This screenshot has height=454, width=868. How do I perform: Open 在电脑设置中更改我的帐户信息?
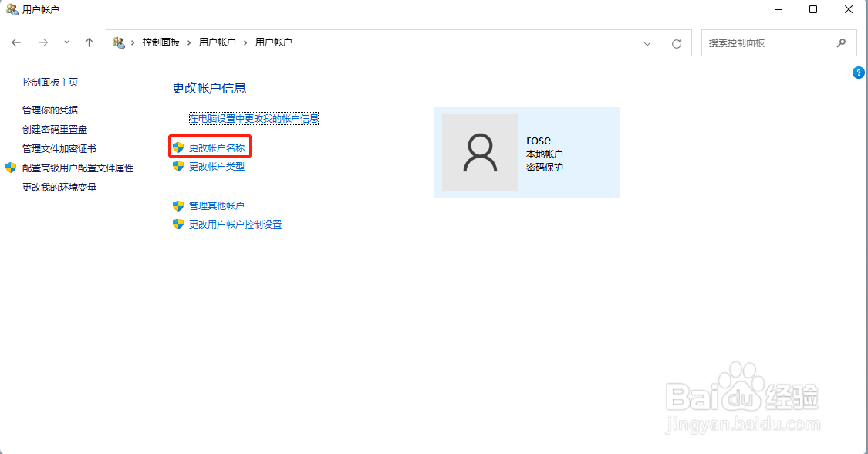pos(255,118)
